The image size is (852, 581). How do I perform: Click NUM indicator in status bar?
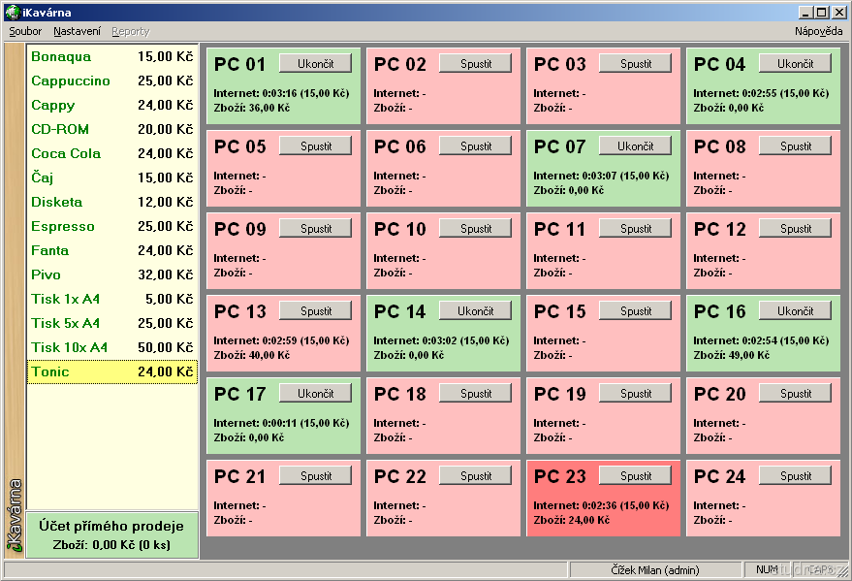tap(766, 569)
